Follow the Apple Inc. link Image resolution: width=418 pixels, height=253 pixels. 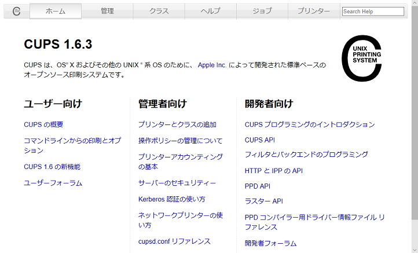point(212,65)
